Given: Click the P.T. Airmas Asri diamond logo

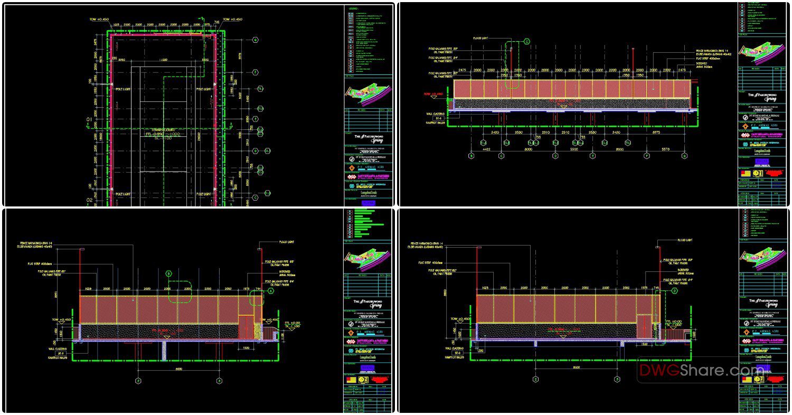Looking at the screenshot, I should tap(352, 168).
